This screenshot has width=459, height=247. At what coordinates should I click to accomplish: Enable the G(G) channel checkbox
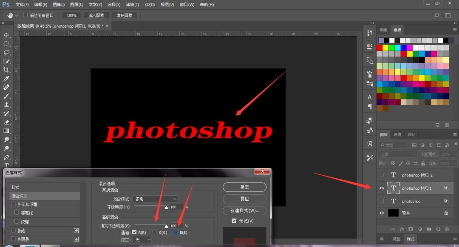155,232
